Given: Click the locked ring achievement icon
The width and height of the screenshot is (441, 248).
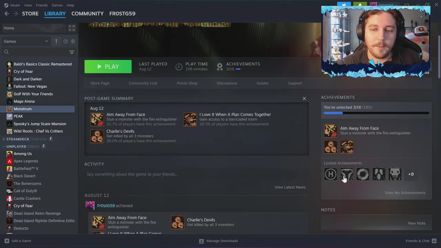Looking at the screenshot, I should point(362,174).
